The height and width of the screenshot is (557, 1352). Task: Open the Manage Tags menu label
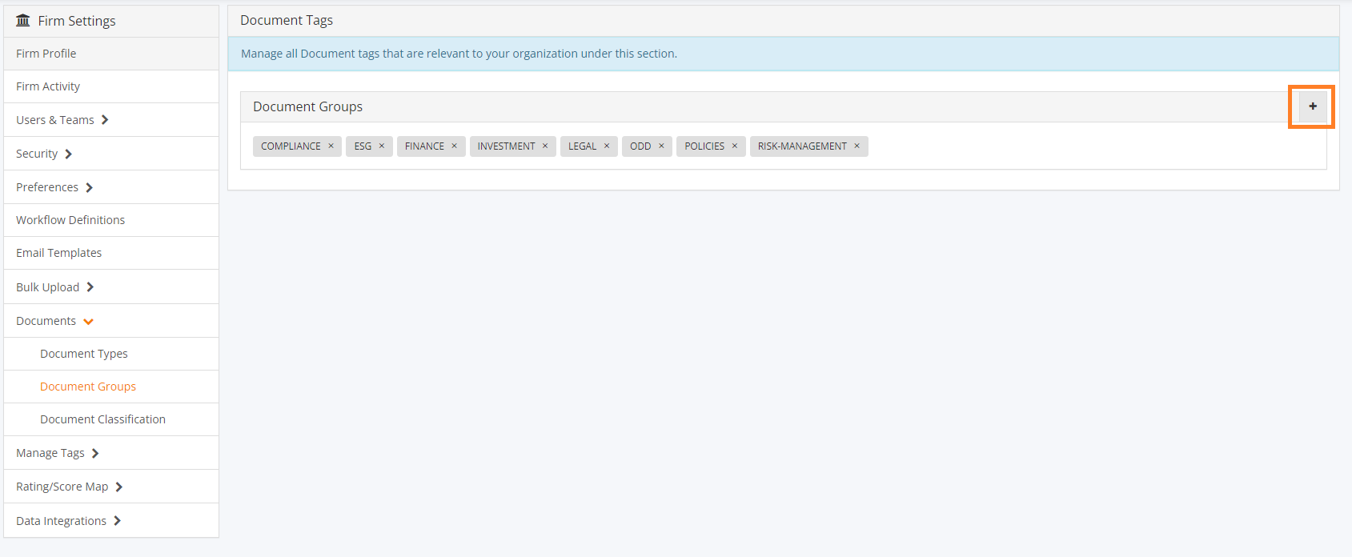pos(50,453)
